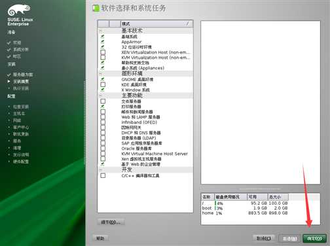Click the 总大小 column header

tap(278, 197)
